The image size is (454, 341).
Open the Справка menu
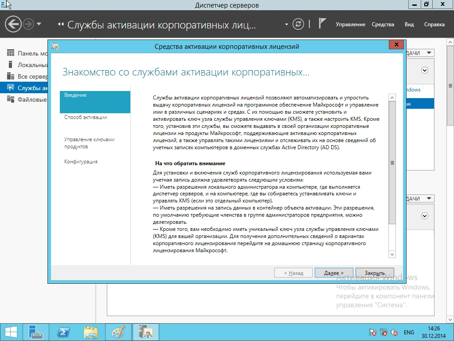434,24
